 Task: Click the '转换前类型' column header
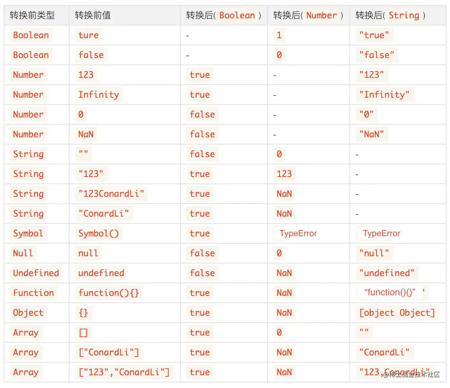(32, 15)
